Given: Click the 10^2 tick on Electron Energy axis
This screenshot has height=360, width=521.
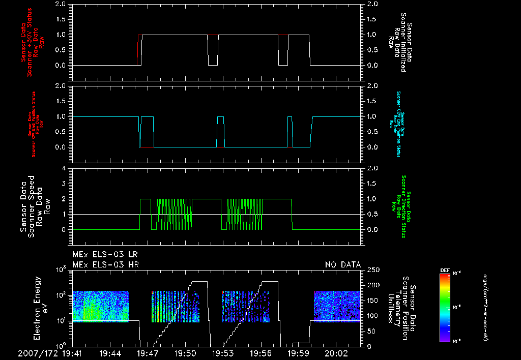Looking at the screenshot, I should [x=61, y=295].
